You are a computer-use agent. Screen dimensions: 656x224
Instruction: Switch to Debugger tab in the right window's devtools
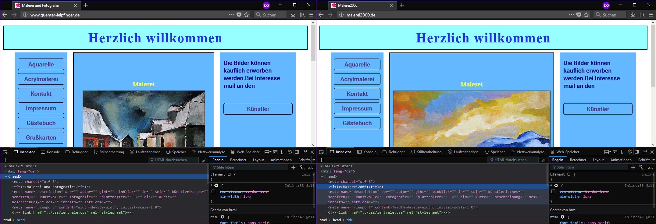[x=394, y=152]
